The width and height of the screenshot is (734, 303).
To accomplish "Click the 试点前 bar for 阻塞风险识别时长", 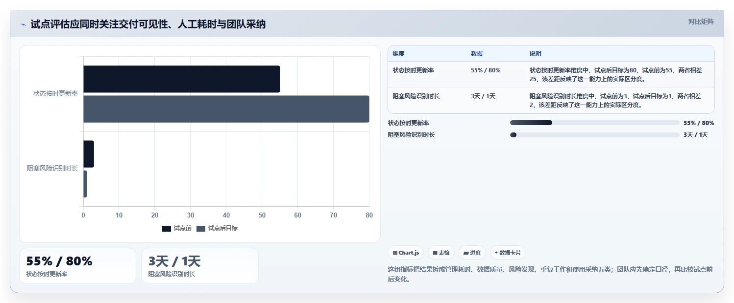I will coord(89,154).
